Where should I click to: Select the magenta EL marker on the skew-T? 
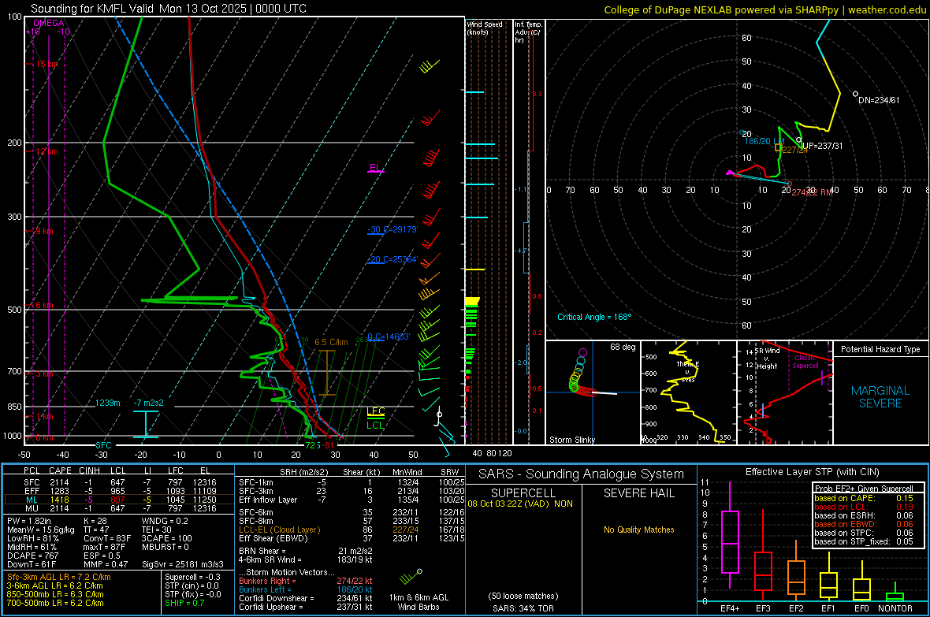click(375, 168)
